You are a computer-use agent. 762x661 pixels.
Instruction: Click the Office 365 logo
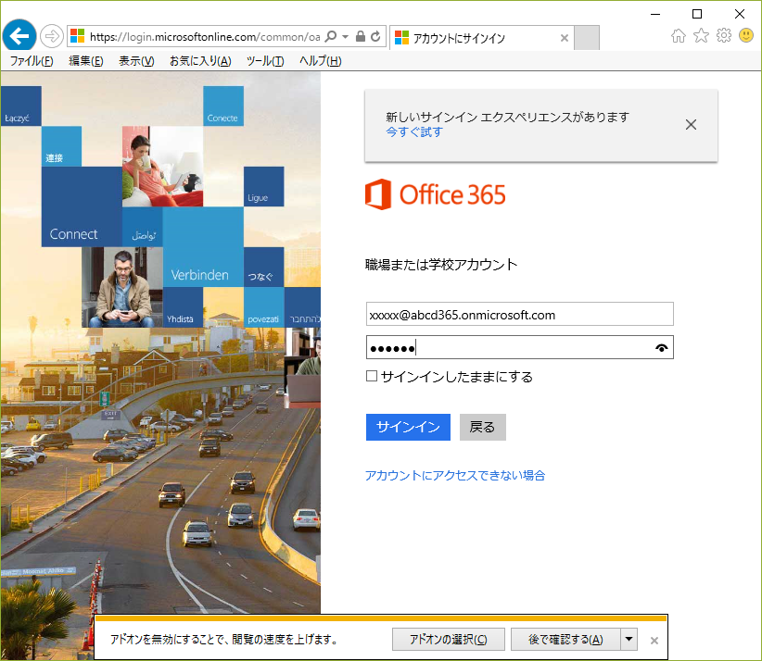click(x=436, y=194)
